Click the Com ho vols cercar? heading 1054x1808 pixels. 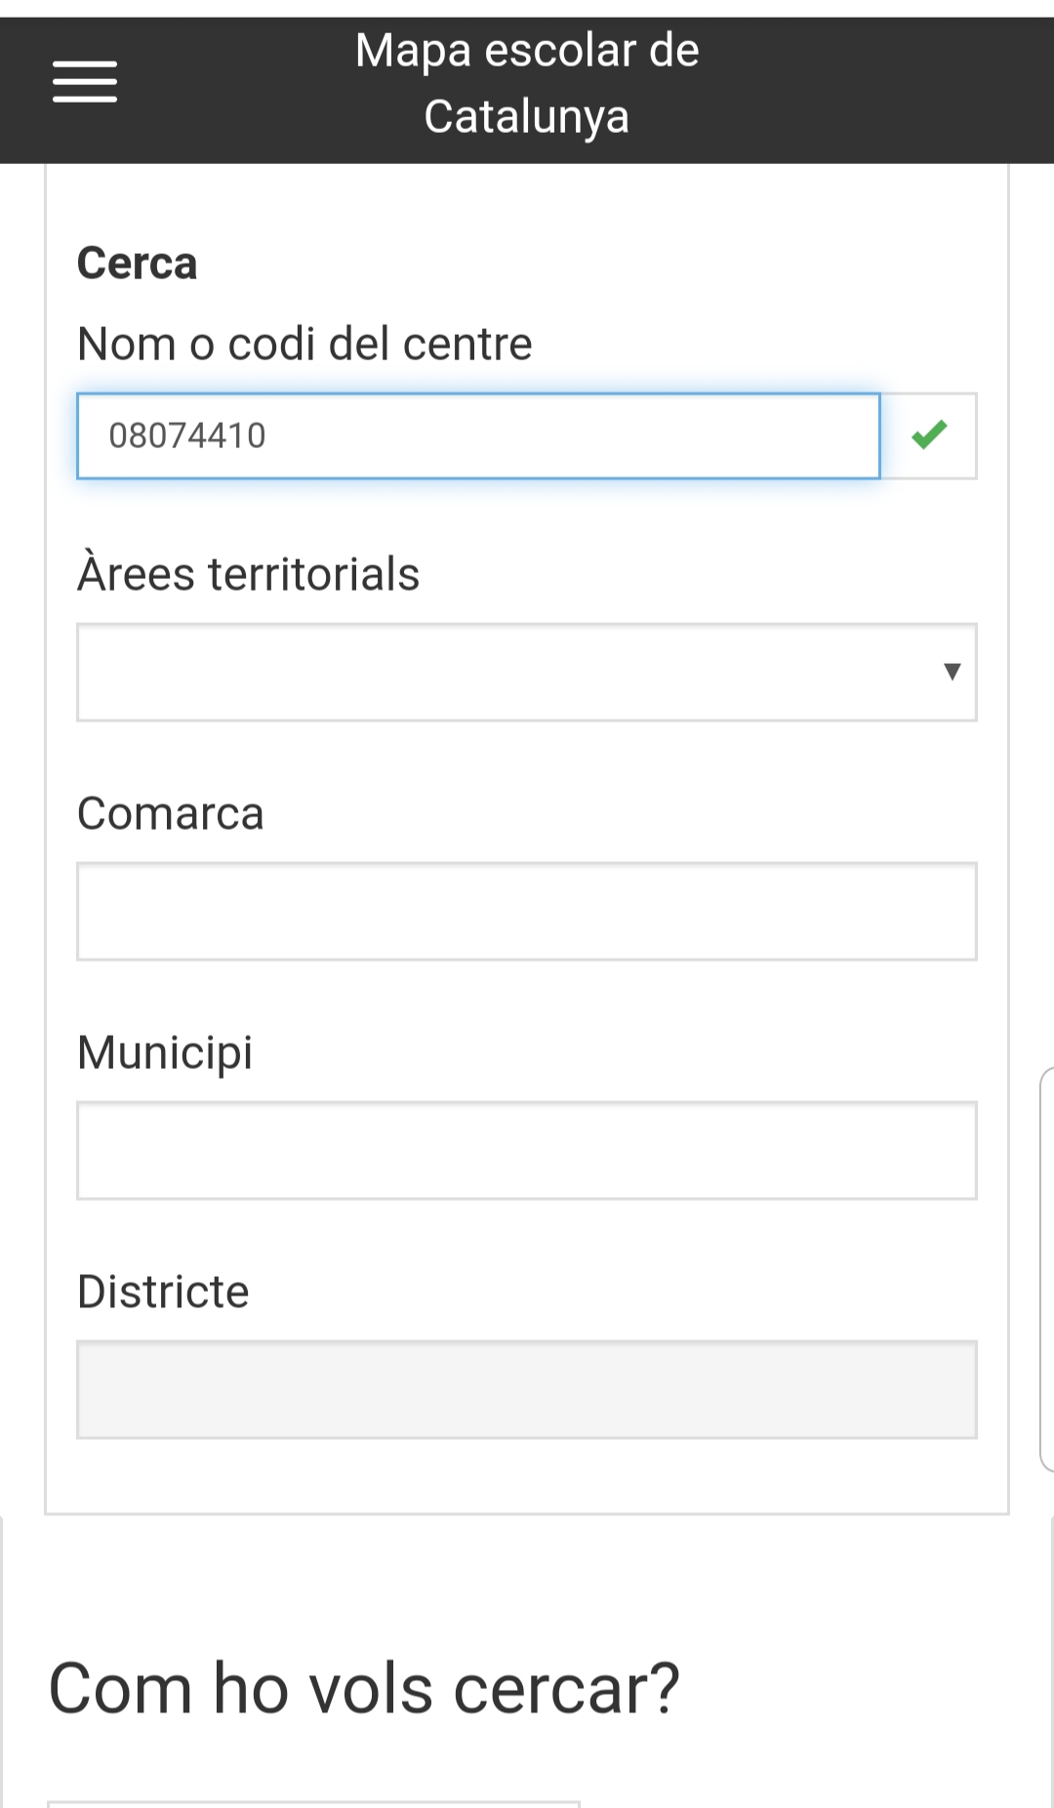coord(364,1689)
